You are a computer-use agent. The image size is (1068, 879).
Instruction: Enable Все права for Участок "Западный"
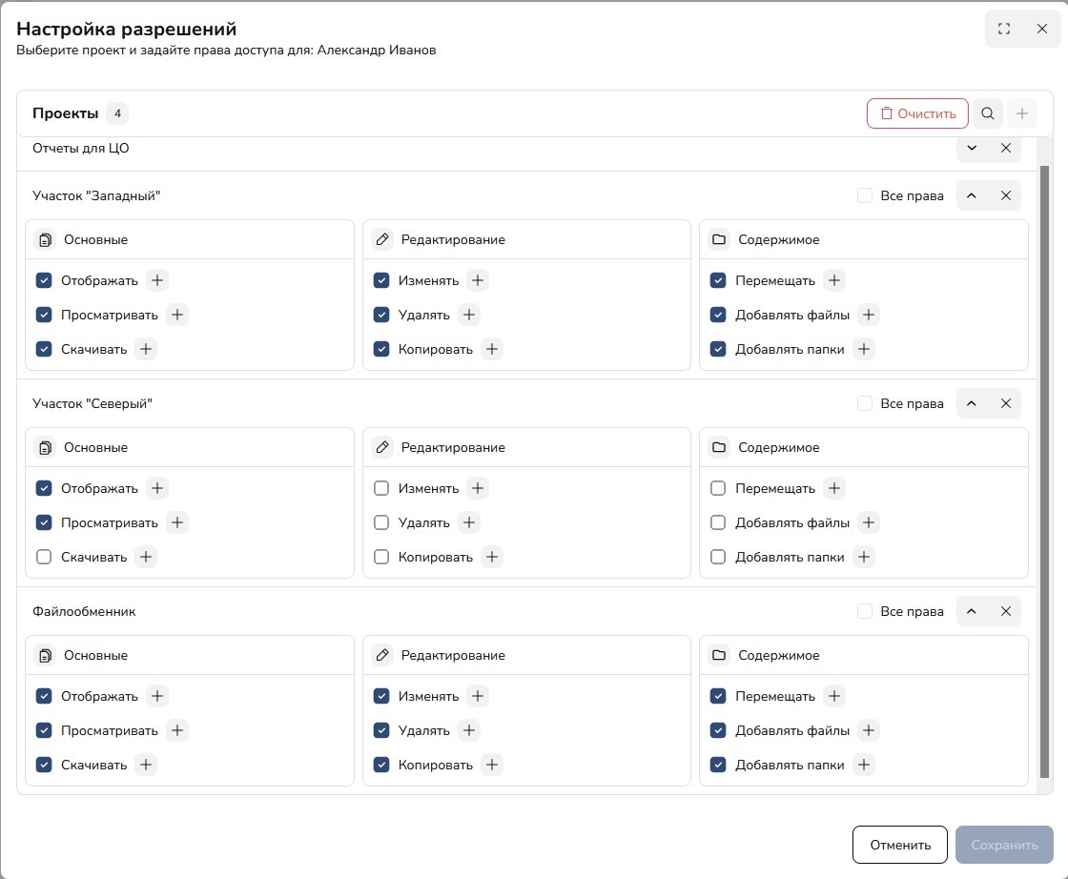(865, 195)
